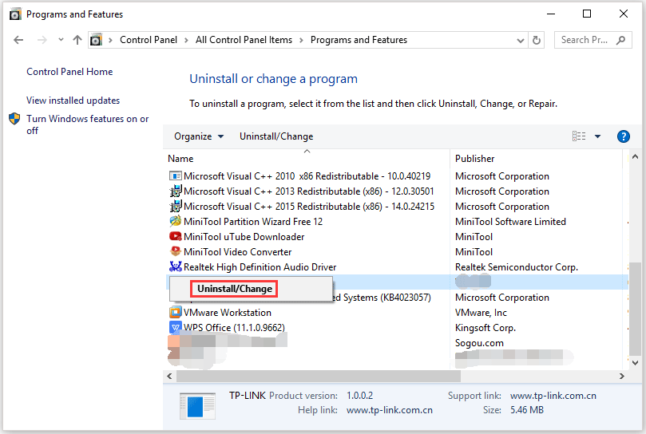This screenshot has height=434, width=646.
Task: Click the Help link www.tp-link.com.cn
Action: pyautogui.click(x=390, y=410)
